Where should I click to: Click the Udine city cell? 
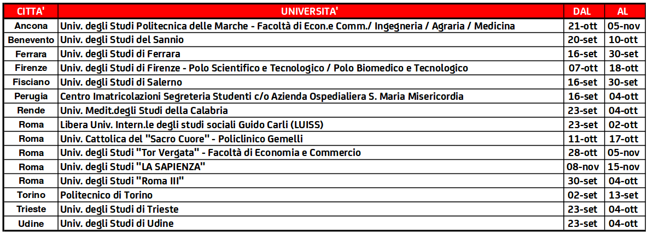[x=31, y=224]
